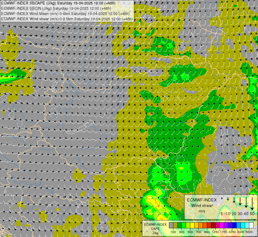
Task: Click the wind shear arrow above 20
Action: [x=234, y=200]
